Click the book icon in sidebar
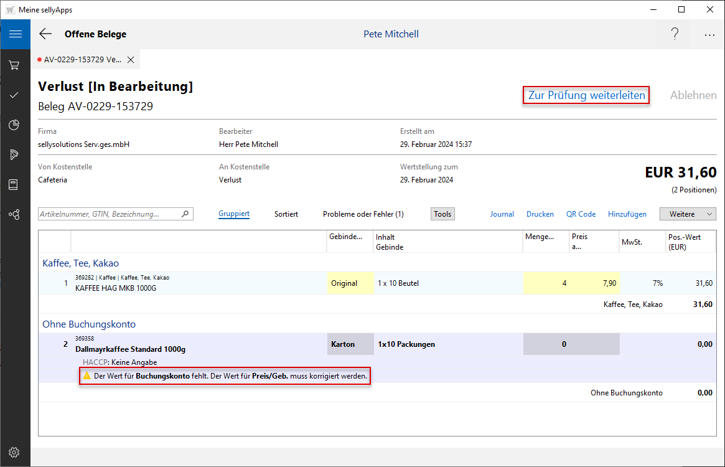Image resolution: width=725 pixels, height=467 pixels. (x=14, y=184)
